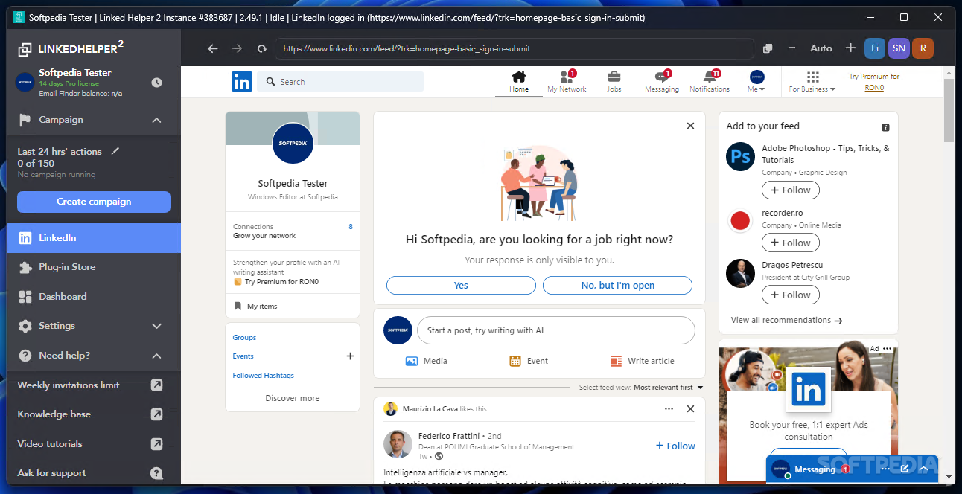Image resolution: width=962 pixels, height=494 pixels.
Task: Reload the LinkedIn page
Action: (x=261, y=48)
